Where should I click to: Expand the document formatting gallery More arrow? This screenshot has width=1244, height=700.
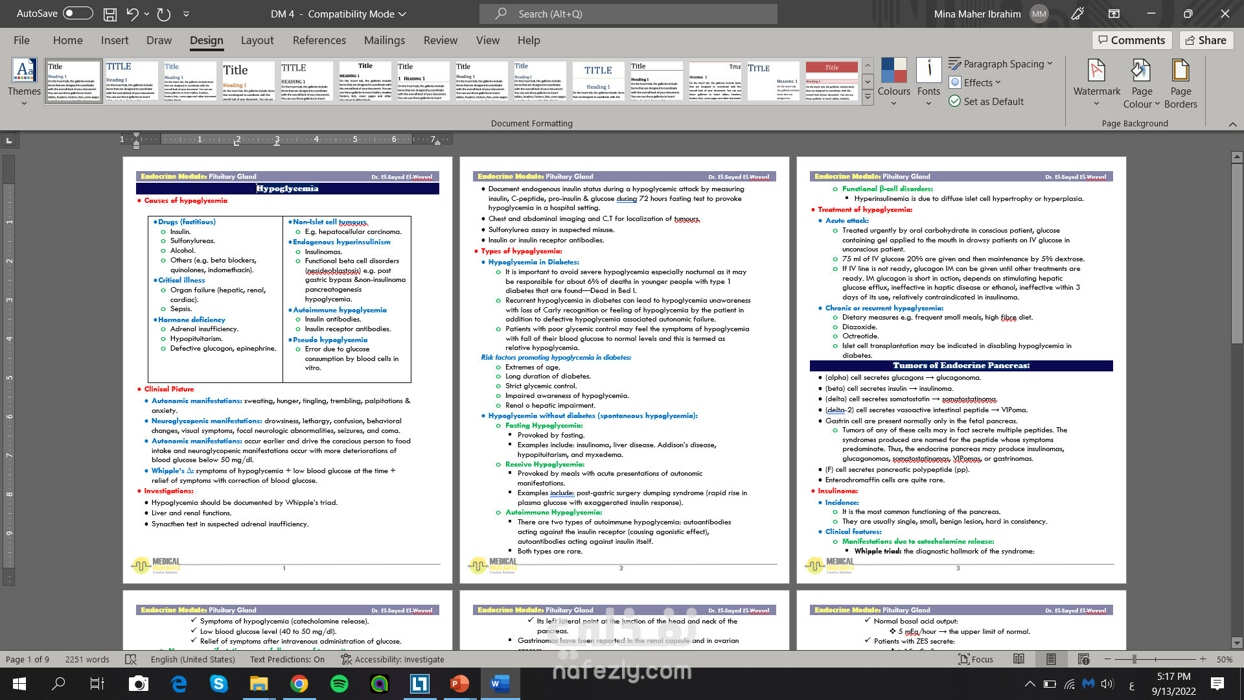click(x=868, y=97)
